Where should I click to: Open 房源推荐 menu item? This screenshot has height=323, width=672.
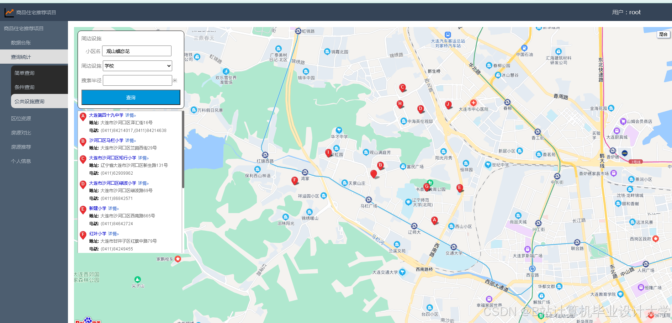[x=21, y=147]
